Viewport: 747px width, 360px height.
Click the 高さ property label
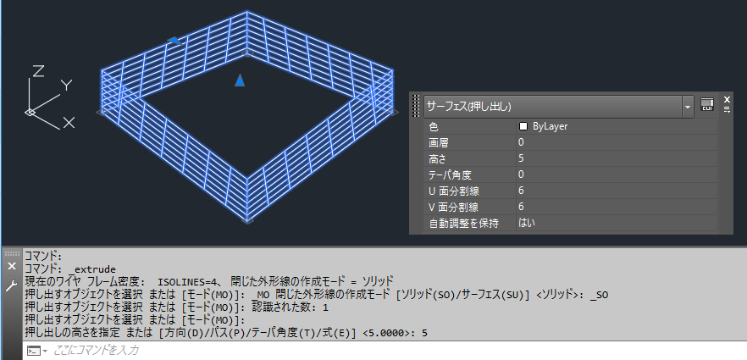(439, 158)
